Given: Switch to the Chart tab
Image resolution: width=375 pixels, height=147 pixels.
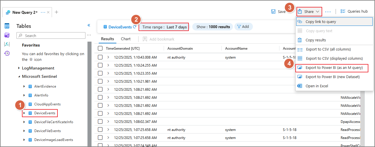Looking at the screenshot, I should click(126, 39).
